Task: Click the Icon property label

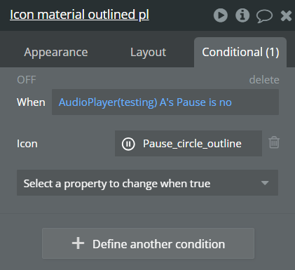Action: pos(27,144)
